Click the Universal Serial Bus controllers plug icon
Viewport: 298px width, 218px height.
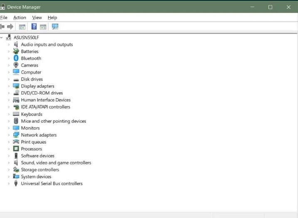16,183
